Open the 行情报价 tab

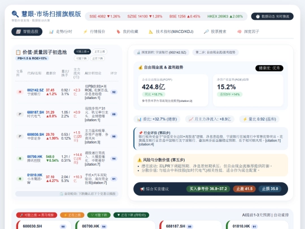click(94, 32)
